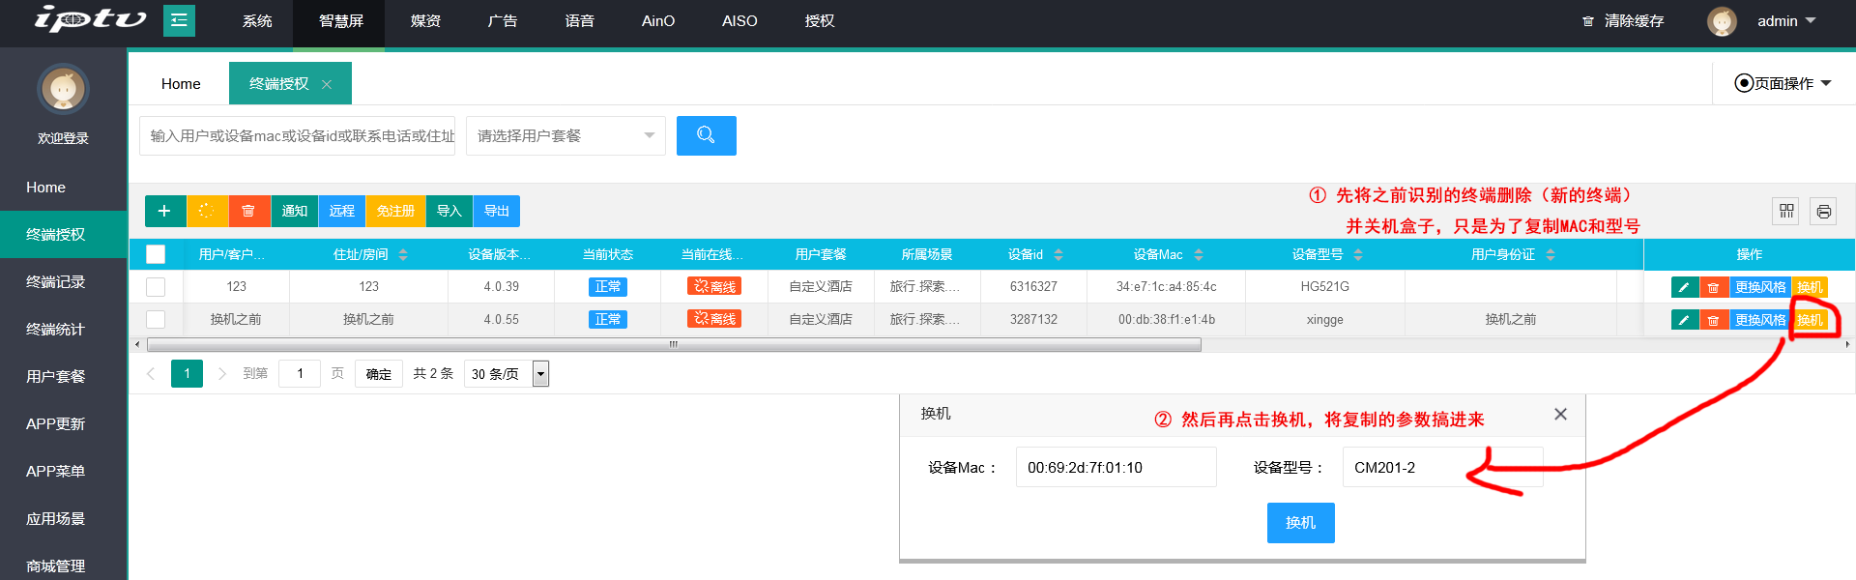Tick the checkbox for row 换机之前
1856x580 pixels.
[156, 319]
